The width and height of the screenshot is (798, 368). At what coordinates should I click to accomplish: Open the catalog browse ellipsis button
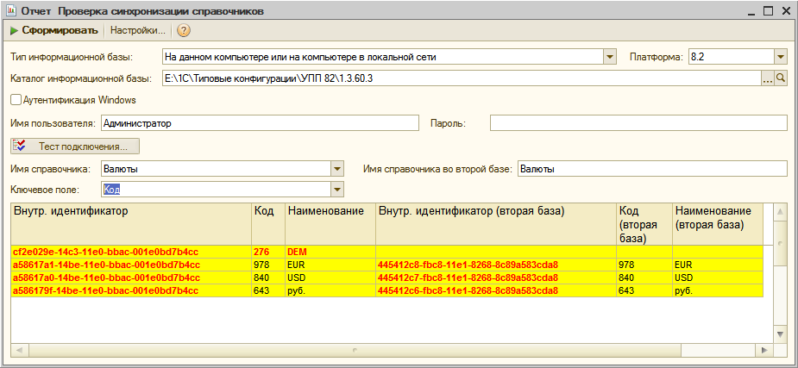(x=768, y=78)
